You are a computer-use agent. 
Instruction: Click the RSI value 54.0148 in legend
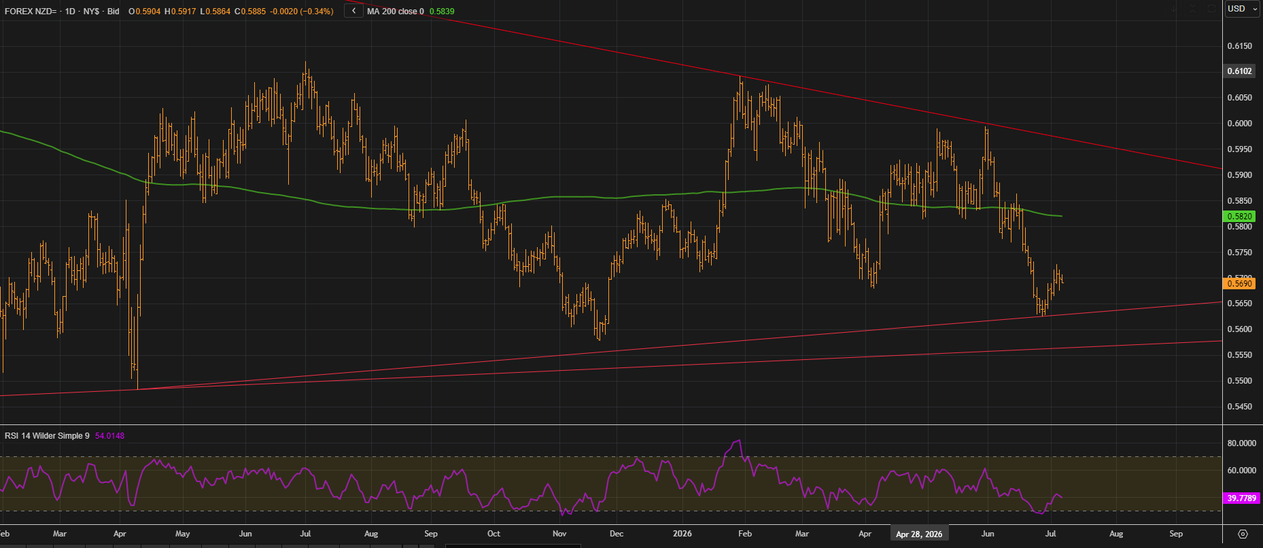pyautogui.click(x=110, y=435)
